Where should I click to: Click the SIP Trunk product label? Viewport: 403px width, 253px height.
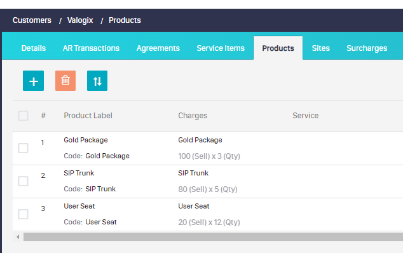pos(79,173)
